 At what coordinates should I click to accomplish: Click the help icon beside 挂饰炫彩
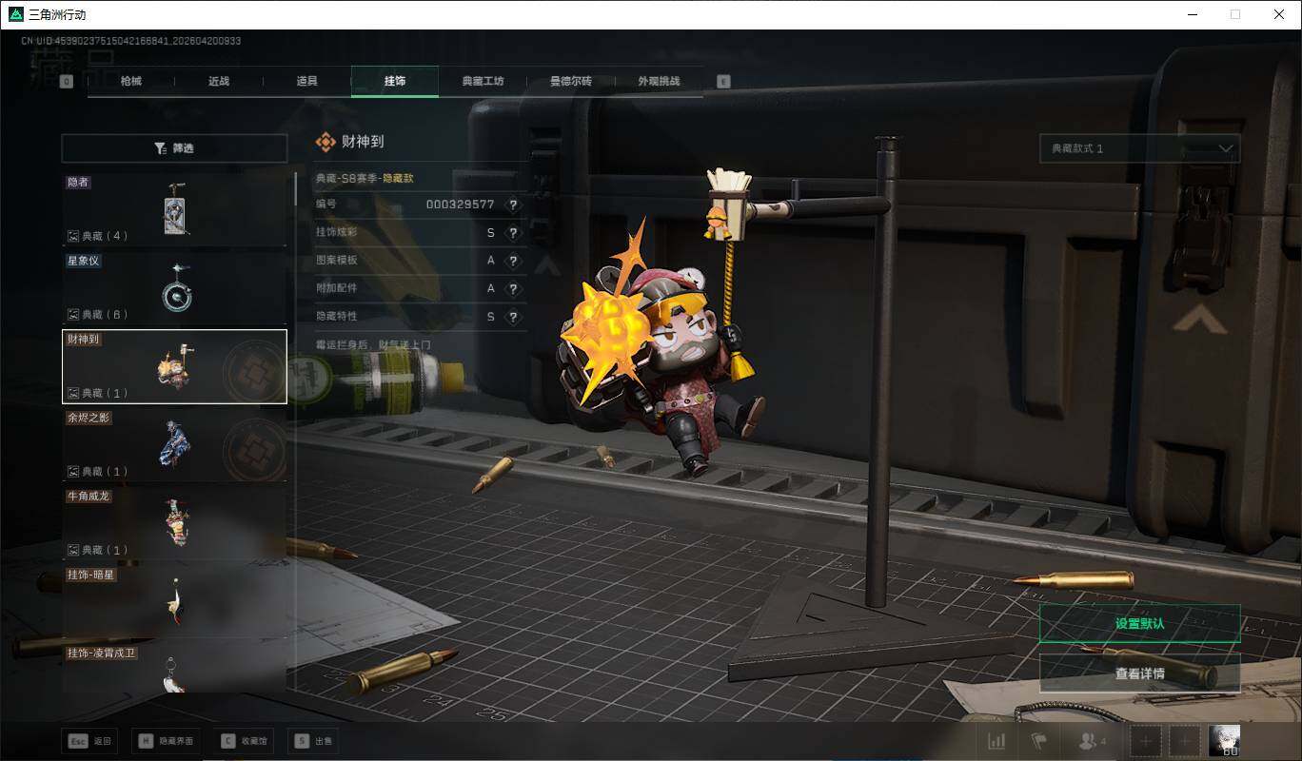[x=513, y=233]
